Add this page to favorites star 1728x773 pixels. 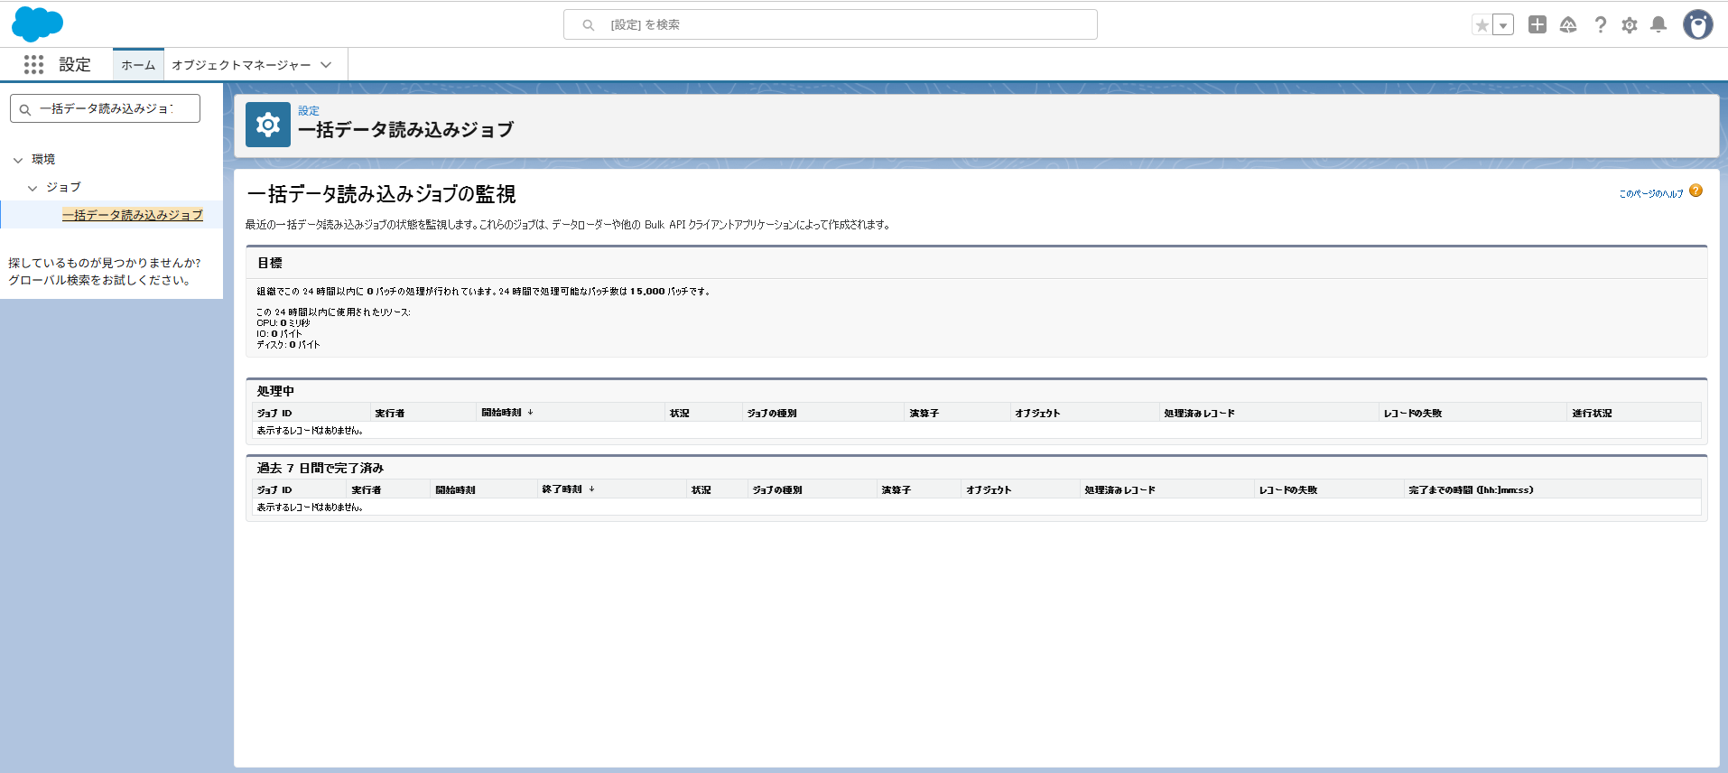pyautogui.click(x=1482, y=25)
